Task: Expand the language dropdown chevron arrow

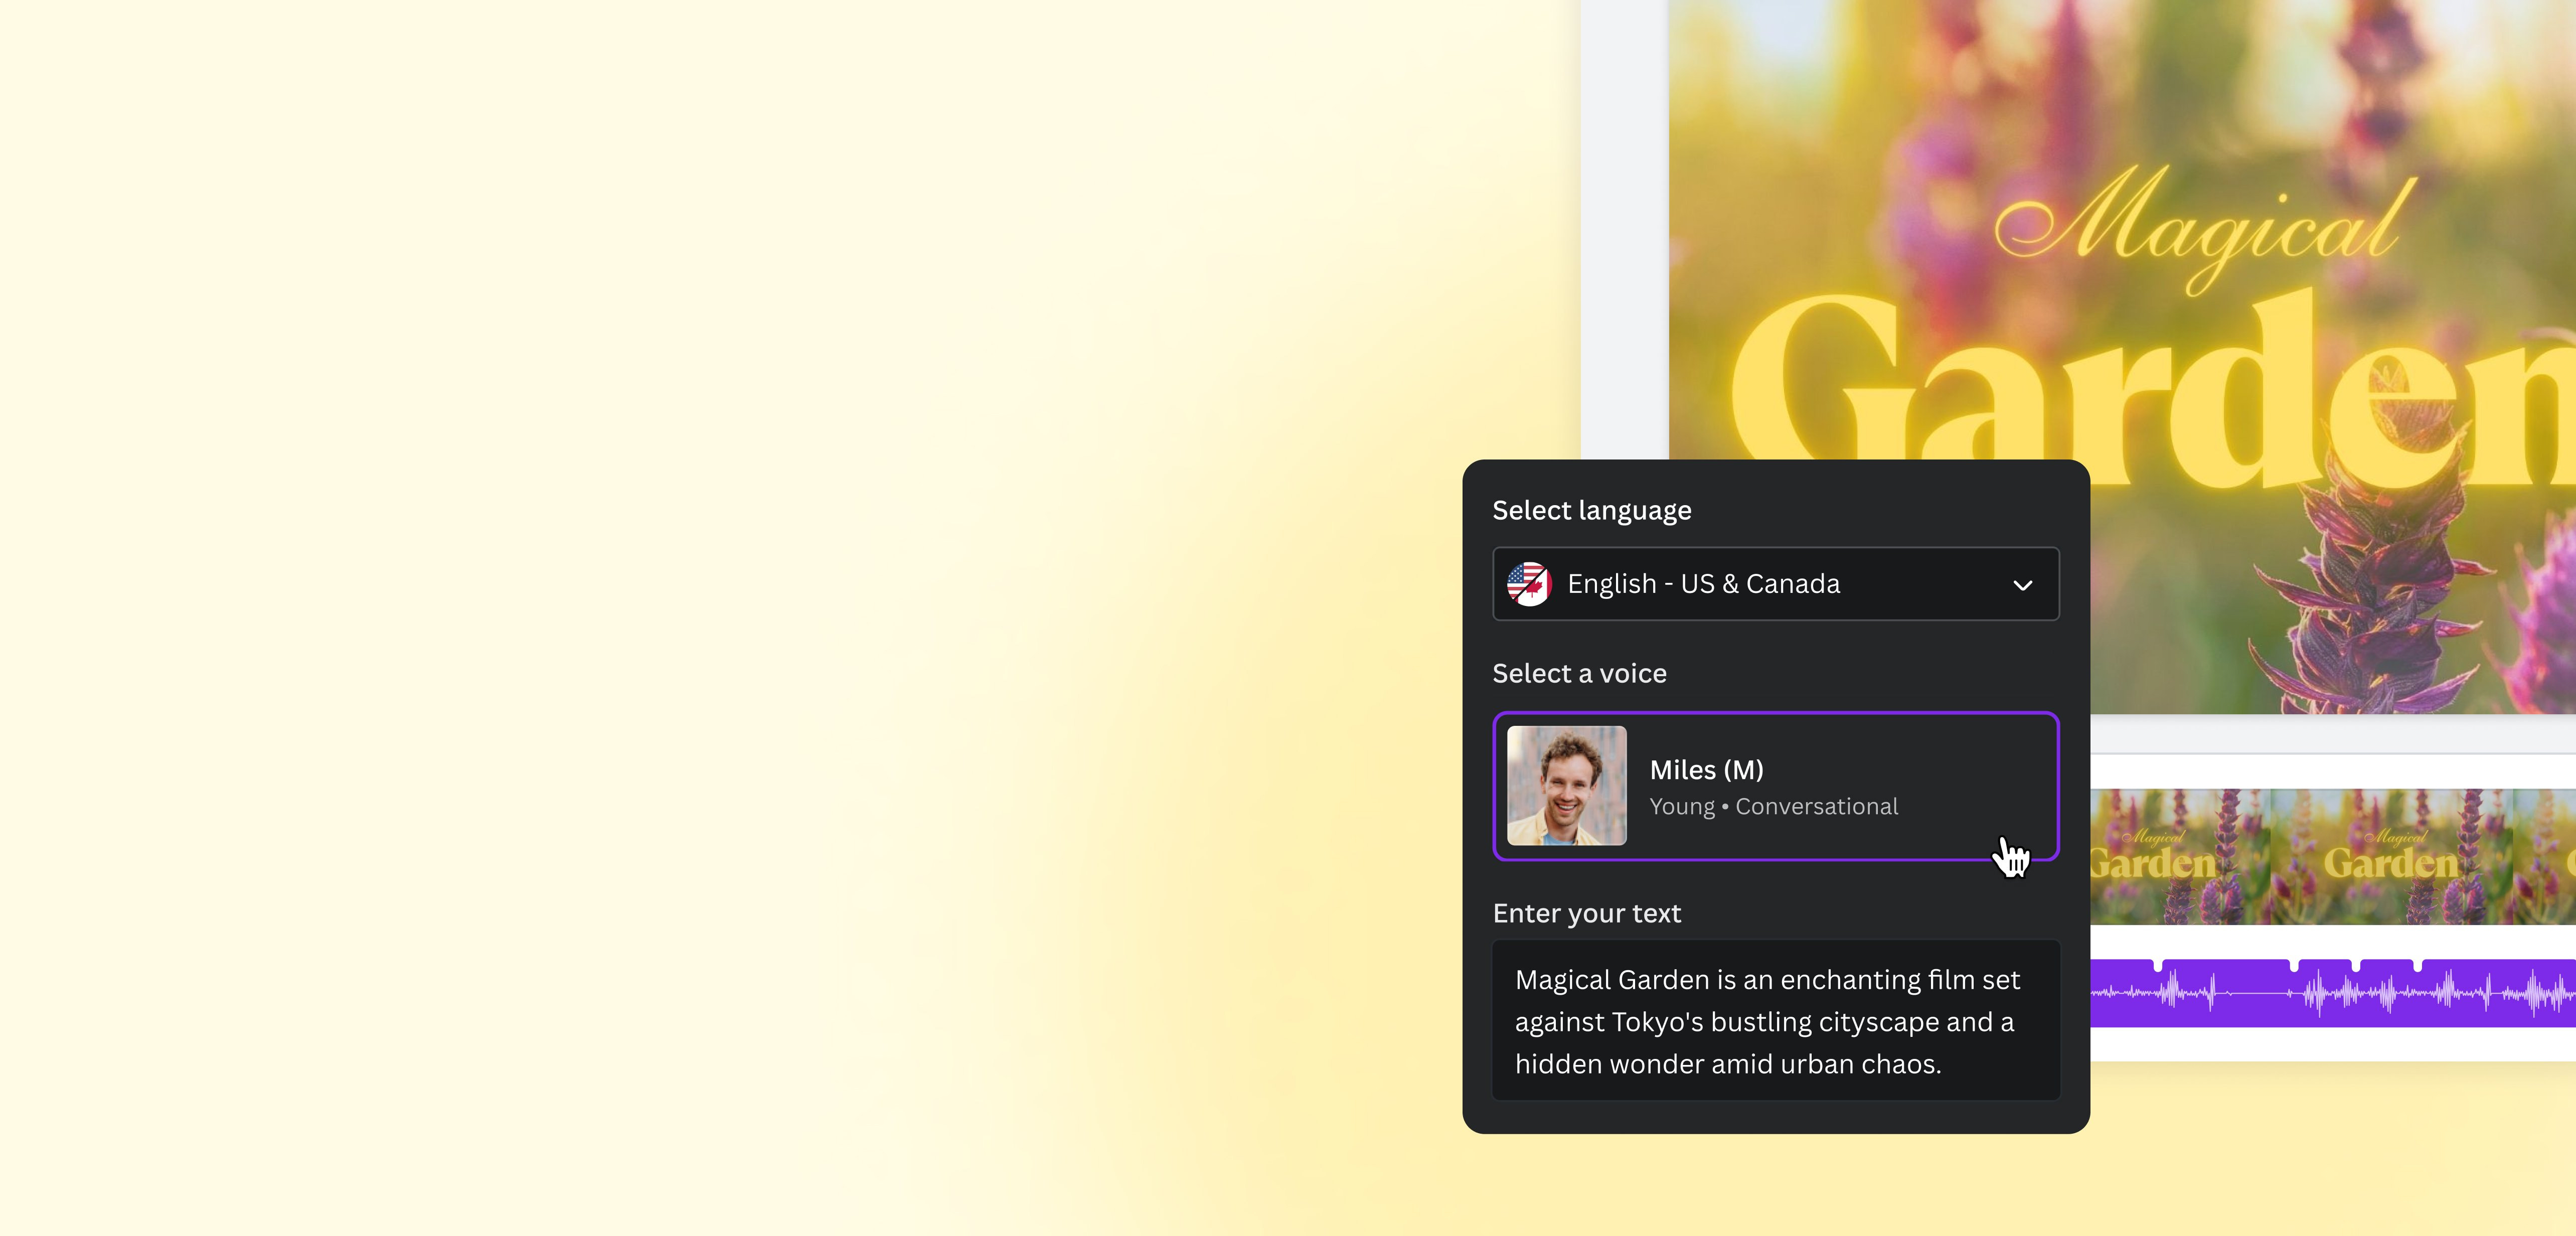Action: (2022, 585)
